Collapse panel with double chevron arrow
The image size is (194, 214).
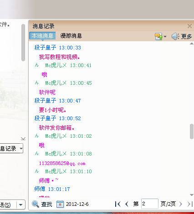pyautogui.click(x=23, y=139)
